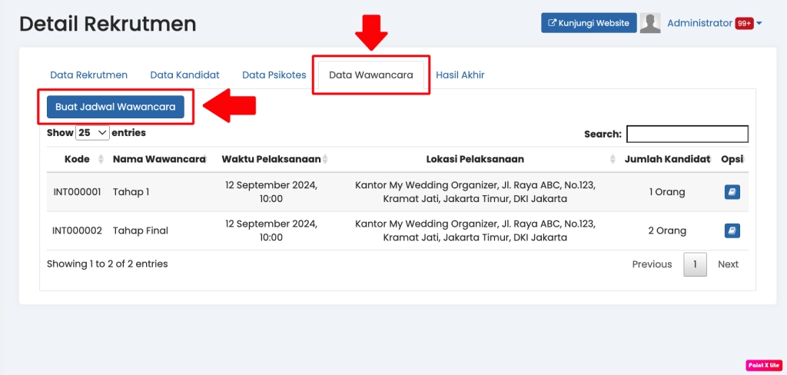Switch to Hasil Akhir tab
This screenshot has height=375, width=787.
point(460,75)
